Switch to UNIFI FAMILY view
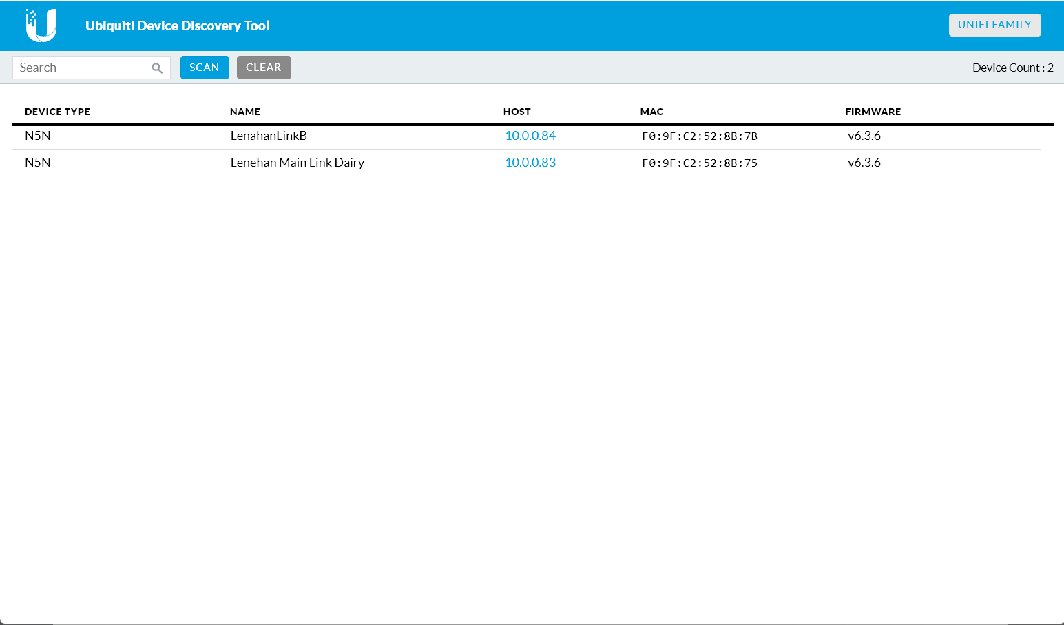The height and width of the screenshot is (625, 1064). pyautogui.click(x=994, y=25)
